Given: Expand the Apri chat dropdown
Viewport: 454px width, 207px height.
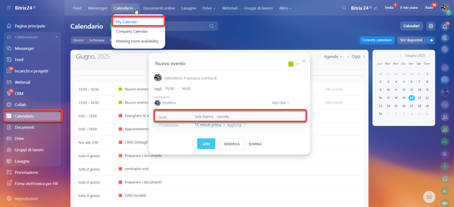Looking at the screenshot, I should coord(281,103).
